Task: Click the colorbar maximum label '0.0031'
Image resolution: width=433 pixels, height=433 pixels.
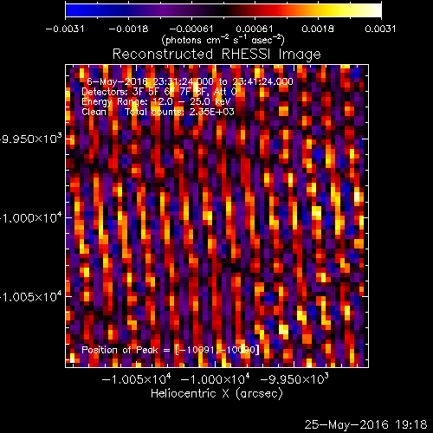Action: 380,29
